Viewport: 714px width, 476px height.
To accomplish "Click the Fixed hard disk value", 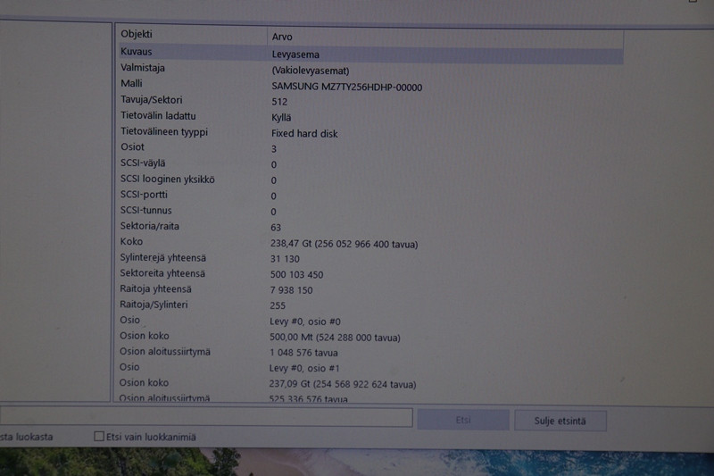I will tap(304, 133).
